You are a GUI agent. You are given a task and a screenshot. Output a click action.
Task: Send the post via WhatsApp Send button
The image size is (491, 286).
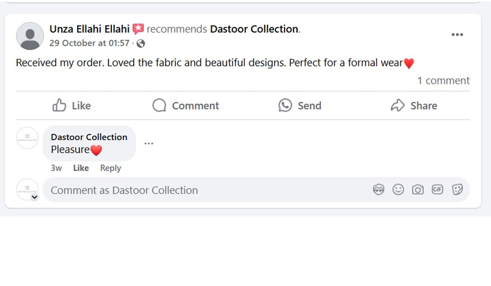(x=300, y=105)
